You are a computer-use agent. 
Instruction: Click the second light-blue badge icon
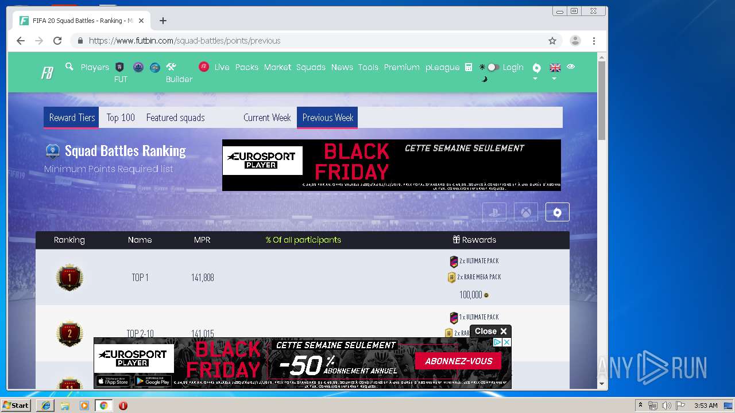(x=155, y=67)
